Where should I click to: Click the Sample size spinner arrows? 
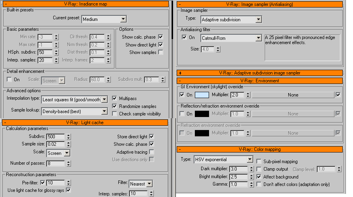[x=69, y=144]
